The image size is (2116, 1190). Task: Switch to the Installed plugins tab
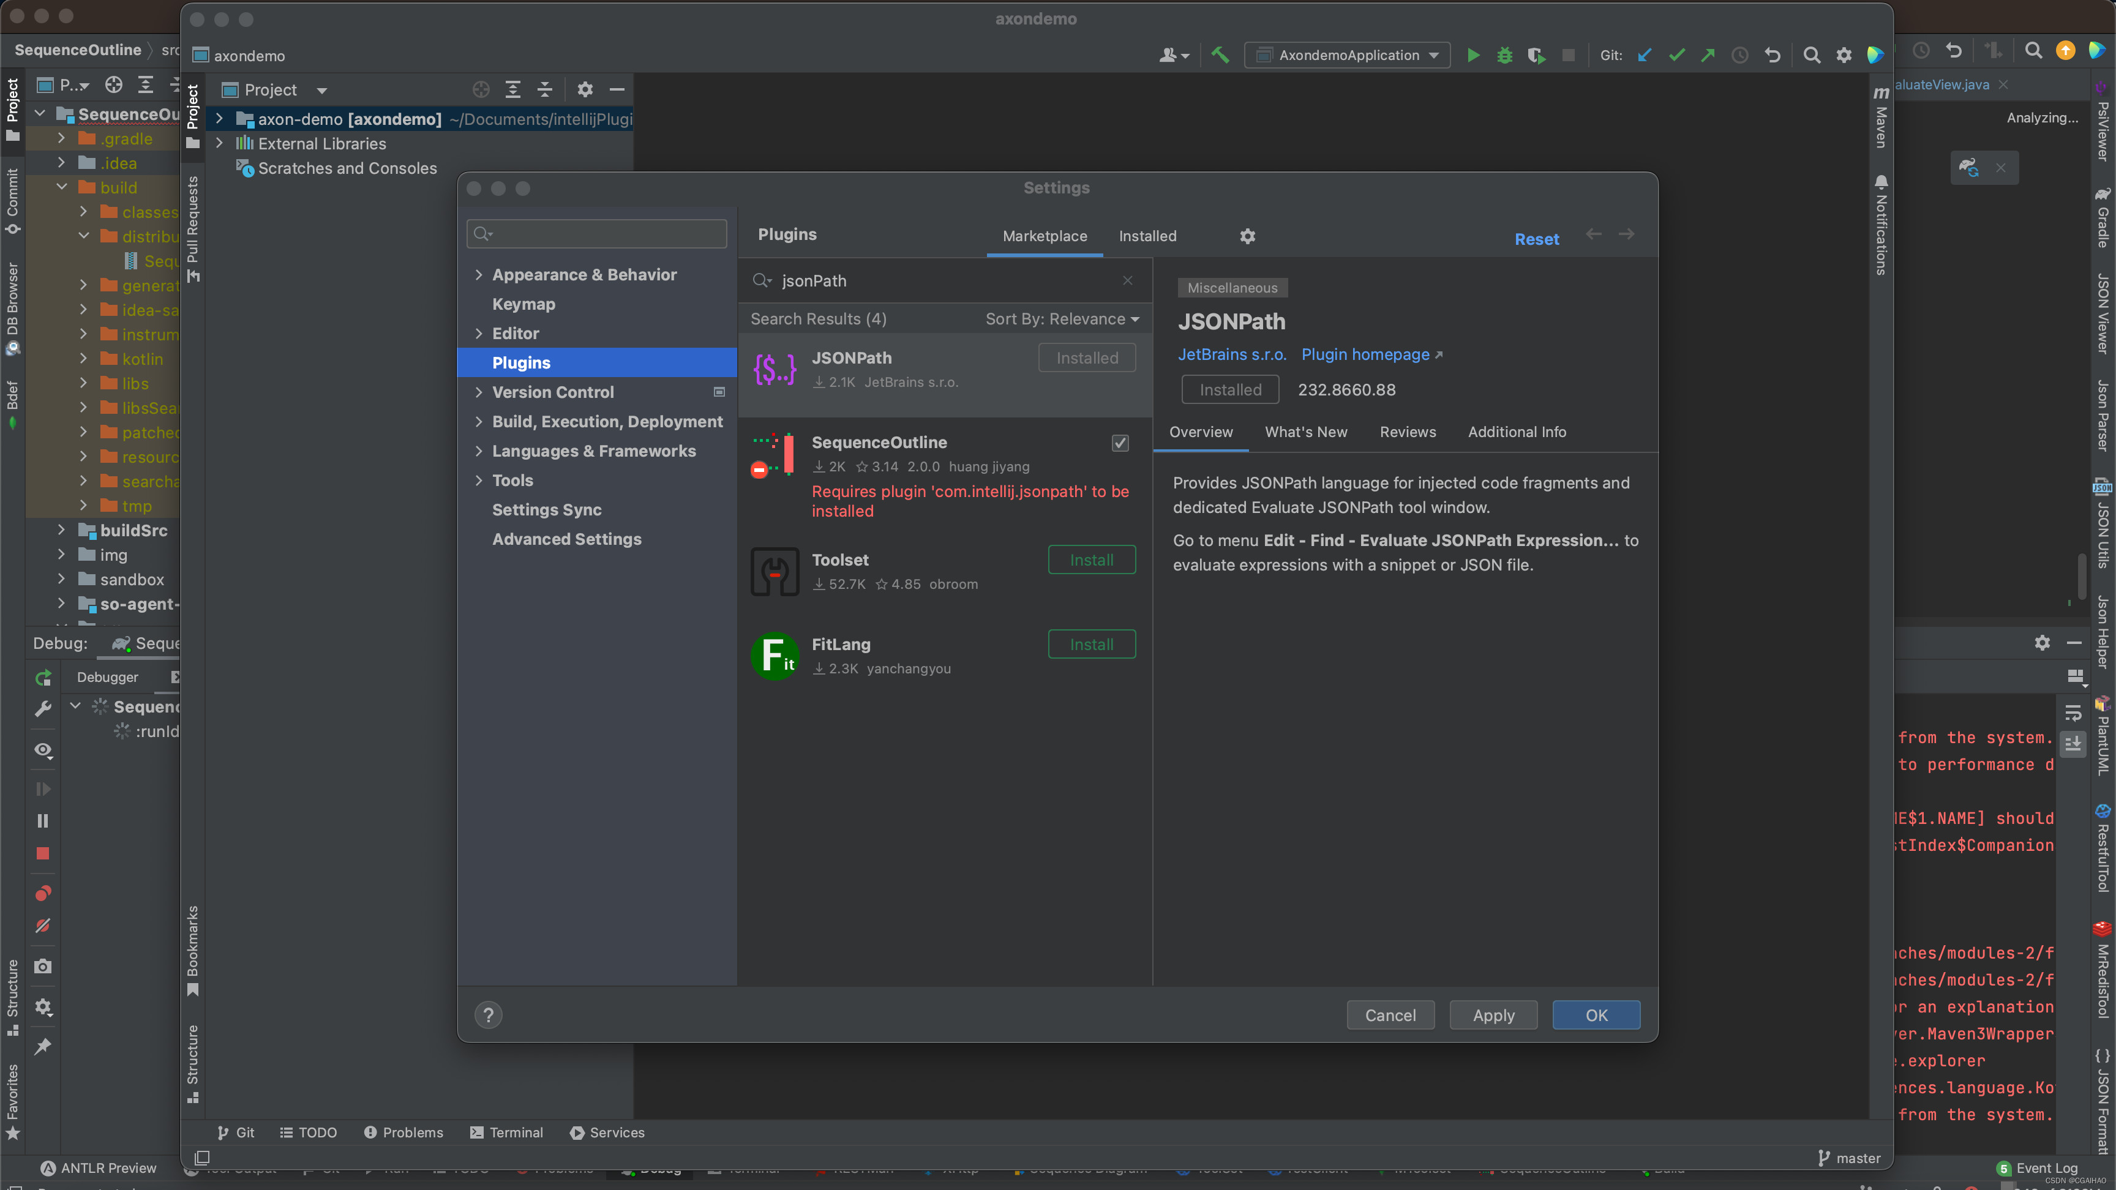click(x=1147, y=236)
